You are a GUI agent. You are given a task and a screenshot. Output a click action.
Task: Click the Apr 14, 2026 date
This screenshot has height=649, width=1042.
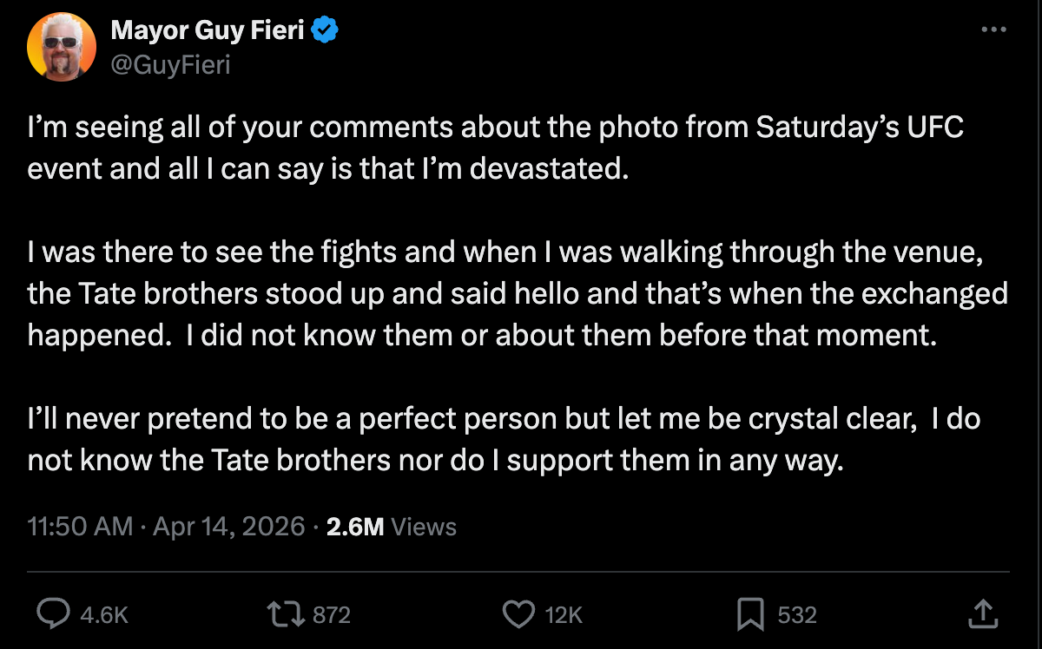[229, 526]
